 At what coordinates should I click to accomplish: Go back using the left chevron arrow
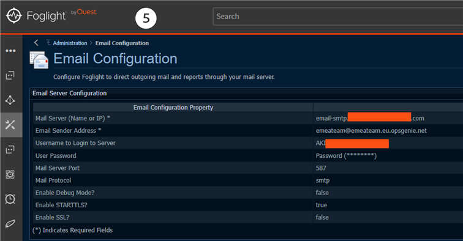pyautogui.click(x=36, y=43)
